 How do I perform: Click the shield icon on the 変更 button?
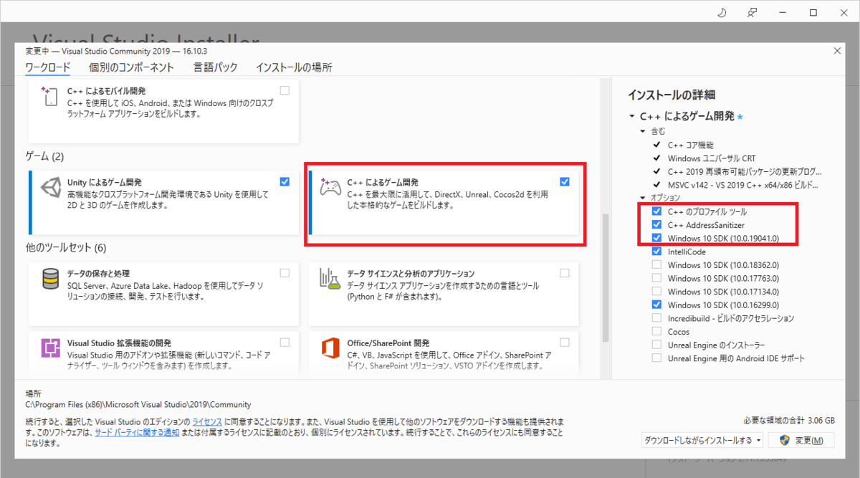pyautogui.click(x=784, y=439)
